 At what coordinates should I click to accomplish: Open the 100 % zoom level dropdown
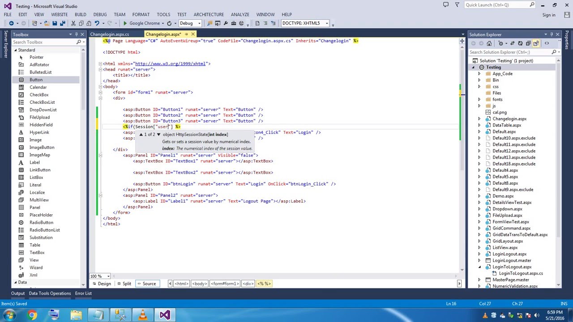tap(108, 276)
